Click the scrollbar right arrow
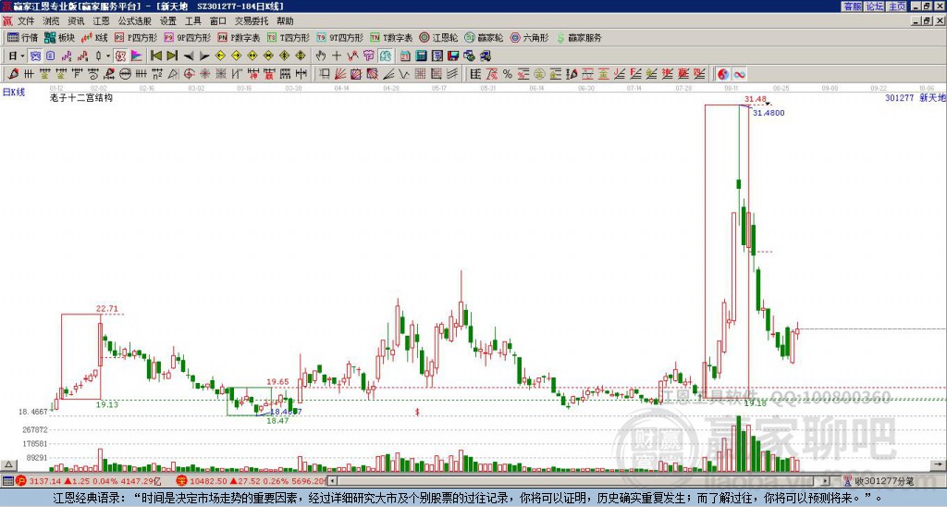This screenshot has width=947, height=507. [x=826, y=481]
